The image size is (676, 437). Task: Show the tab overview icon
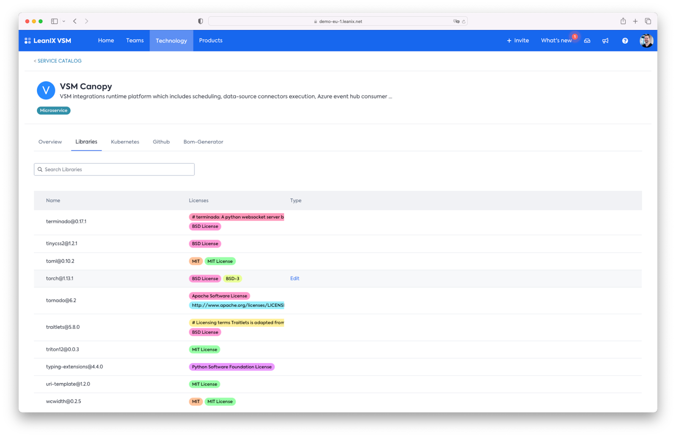coord(648,21)
